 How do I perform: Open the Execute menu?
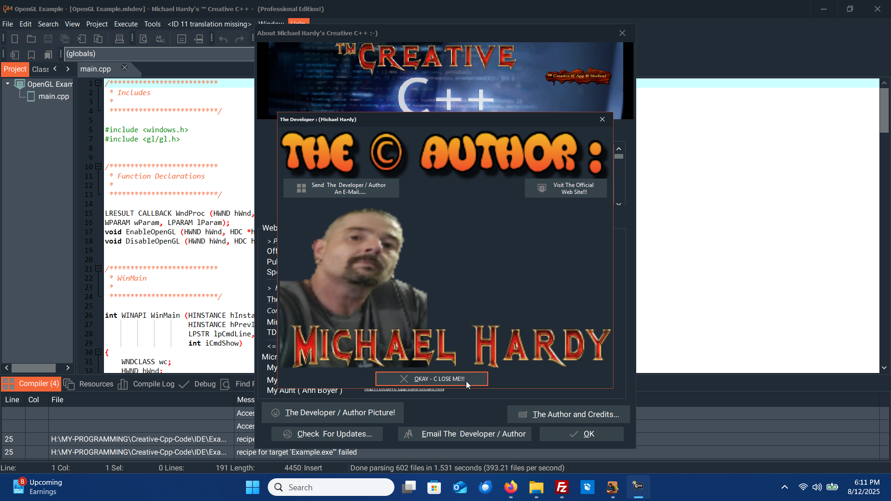(126, 24)
